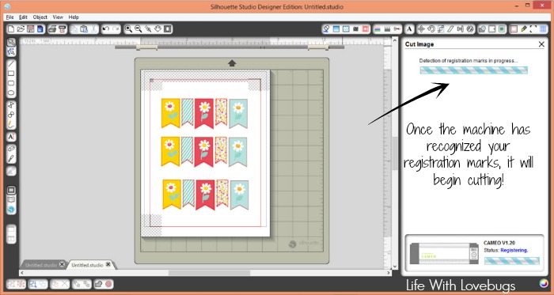Open the Line Color panel icon
Screen dimensions: 554x295
tap(378, 29)
